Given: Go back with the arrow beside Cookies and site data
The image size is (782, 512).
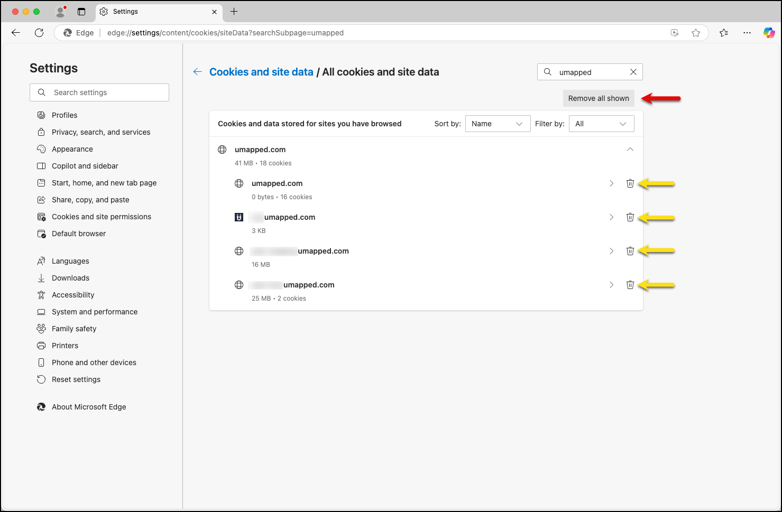Looking at the screenshot, I should [197, 72].
